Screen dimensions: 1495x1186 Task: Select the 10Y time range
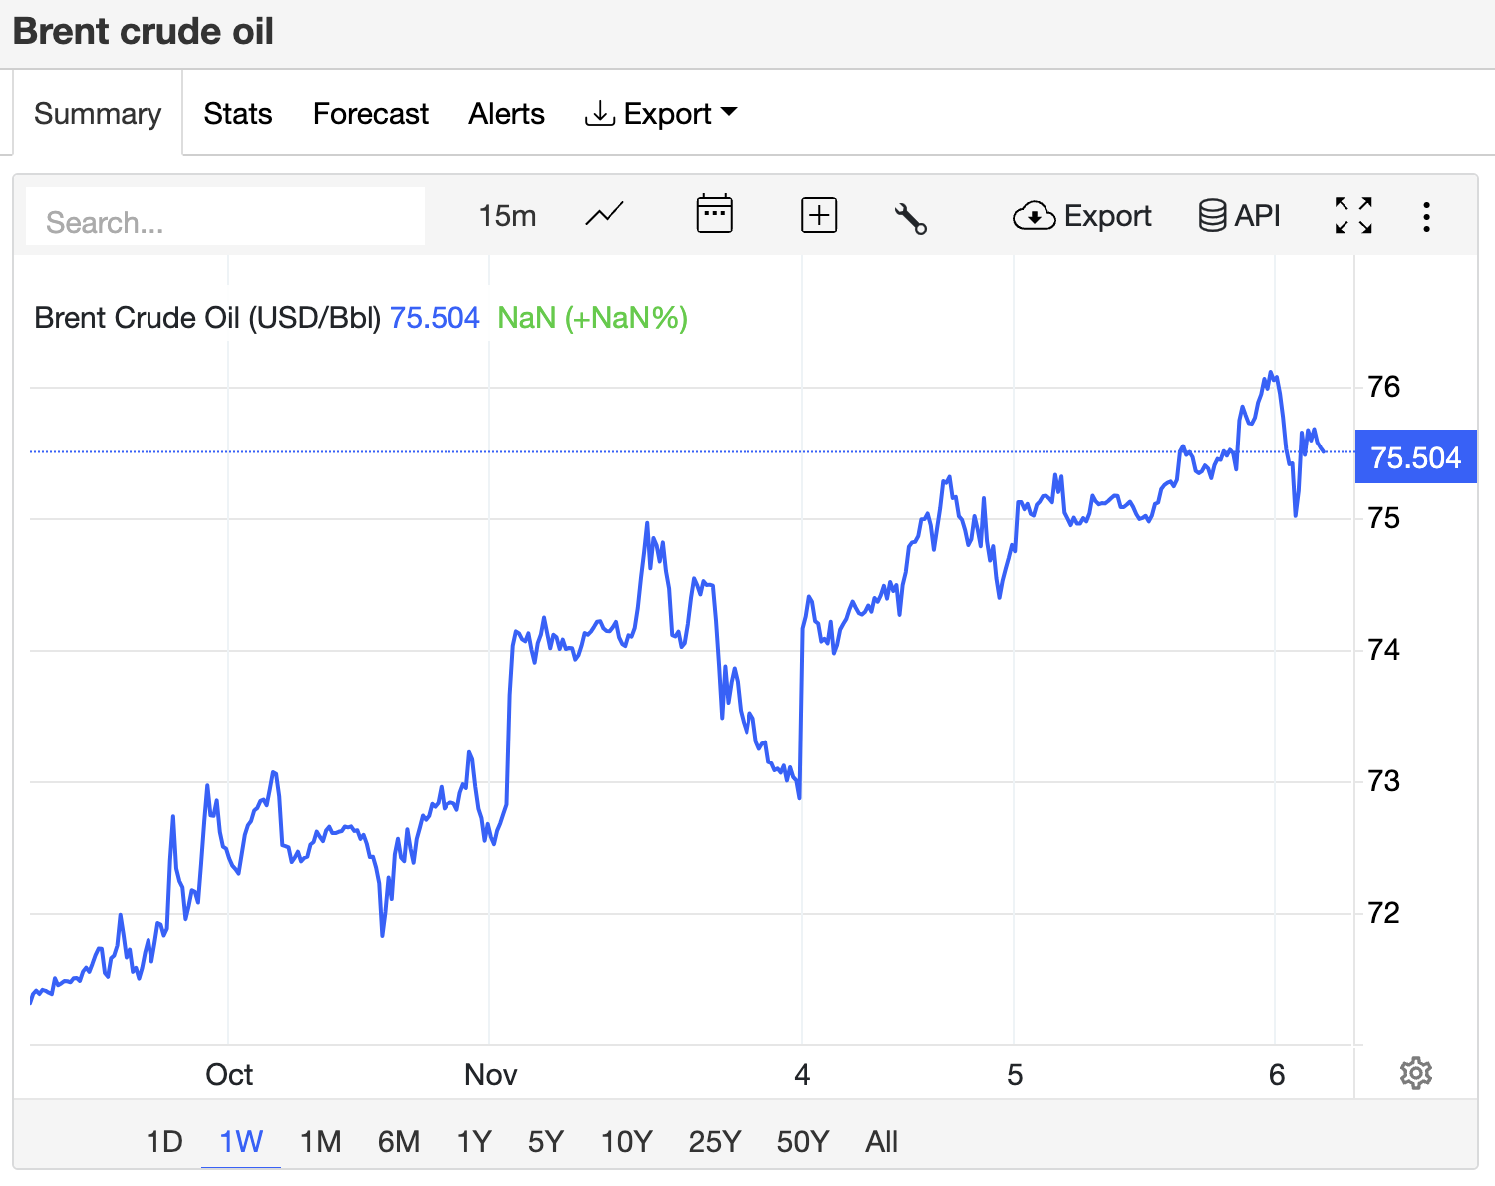tap(626, 1141)
